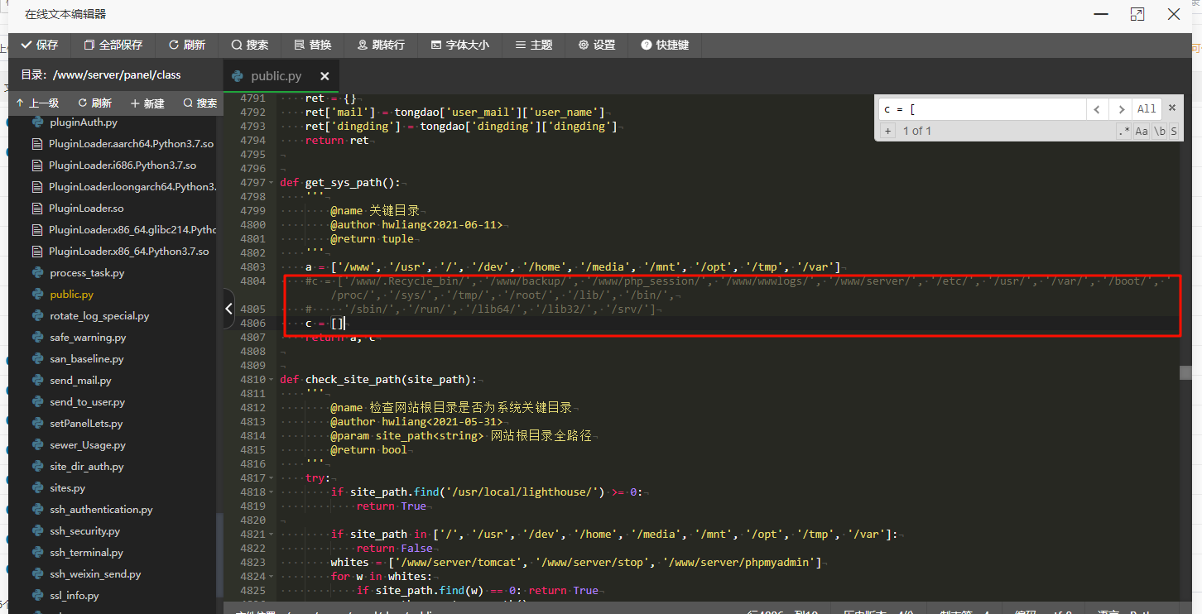The width and height of the screenshot is (1202, 614).
Task: Open PluginLoader.aarch64.Python3.7.so file
Action: [x=131, y=144]
